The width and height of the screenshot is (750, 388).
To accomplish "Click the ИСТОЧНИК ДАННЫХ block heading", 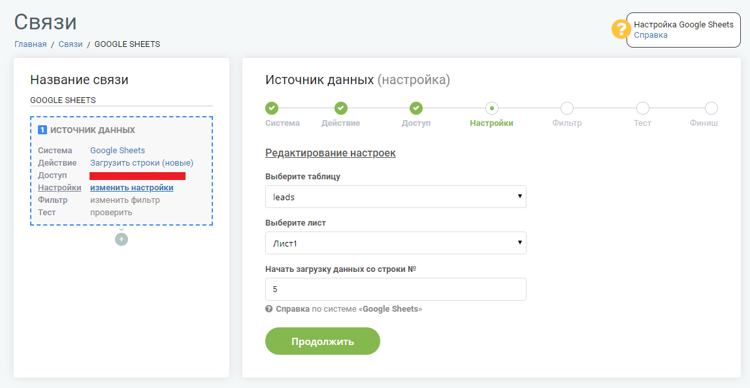I will coord(92,130).
